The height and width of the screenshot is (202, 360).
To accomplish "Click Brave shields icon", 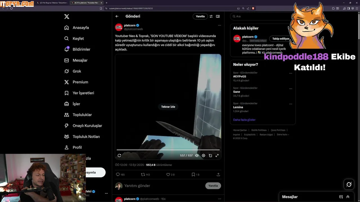I will [253, 8].
